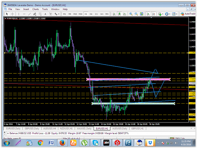Click the volume speaker tray icon
The image size is (197, 148).
(177, 143)
